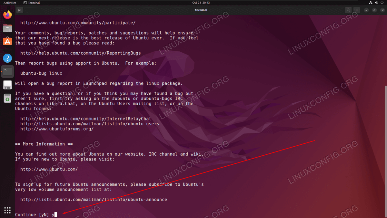
Task: Click the ubuntu-announce list URL
Action: point(94,200)
